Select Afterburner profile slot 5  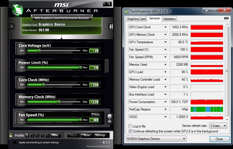pos(47,135)
